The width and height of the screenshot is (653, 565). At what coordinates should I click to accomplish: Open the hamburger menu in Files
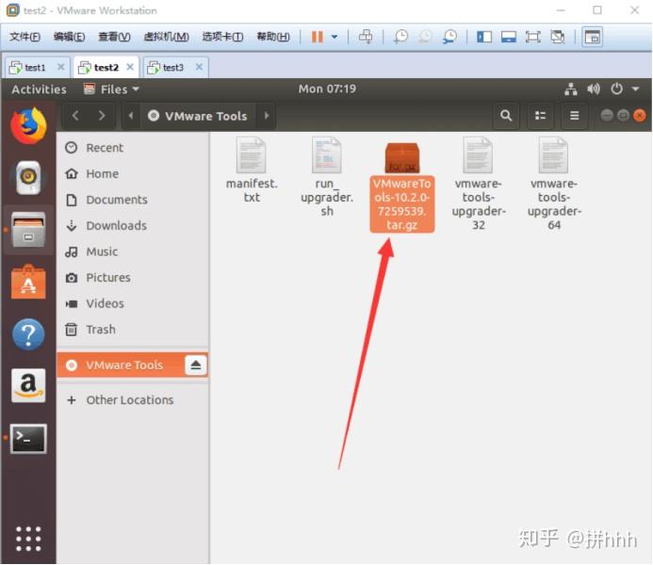574,116
